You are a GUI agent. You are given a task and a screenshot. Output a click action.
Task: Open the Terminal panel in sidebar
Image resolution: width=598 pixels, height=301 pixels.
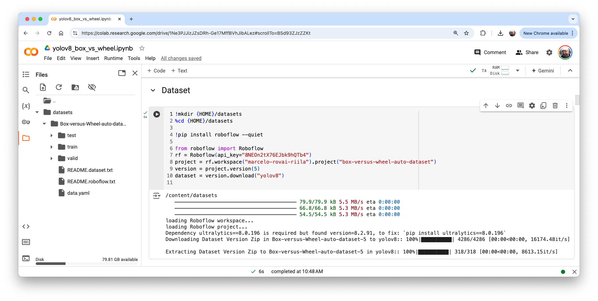pyautogui.click(x=26, y=258)
